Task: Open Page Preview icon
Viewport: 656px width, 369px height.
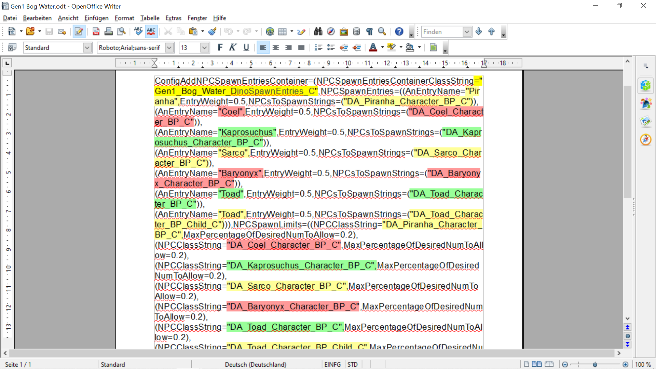Action: [121, 32]
